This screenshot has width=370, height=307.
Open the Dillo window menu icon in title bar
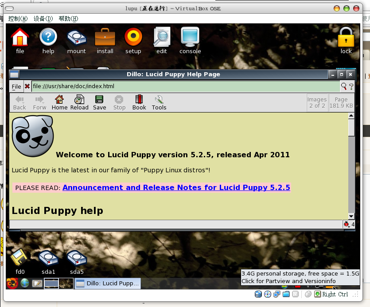14,74
